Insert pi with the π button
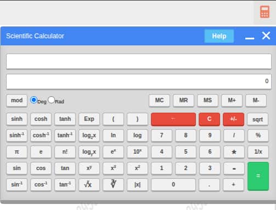This screenshot has height=210, width=276. (x=16, y=152)
